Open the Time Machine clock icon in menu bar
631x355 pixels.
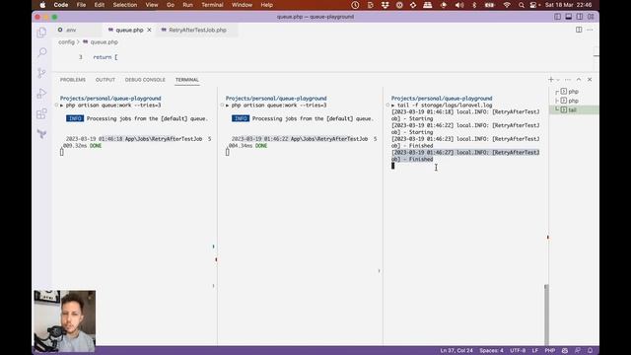click(355, 5)
